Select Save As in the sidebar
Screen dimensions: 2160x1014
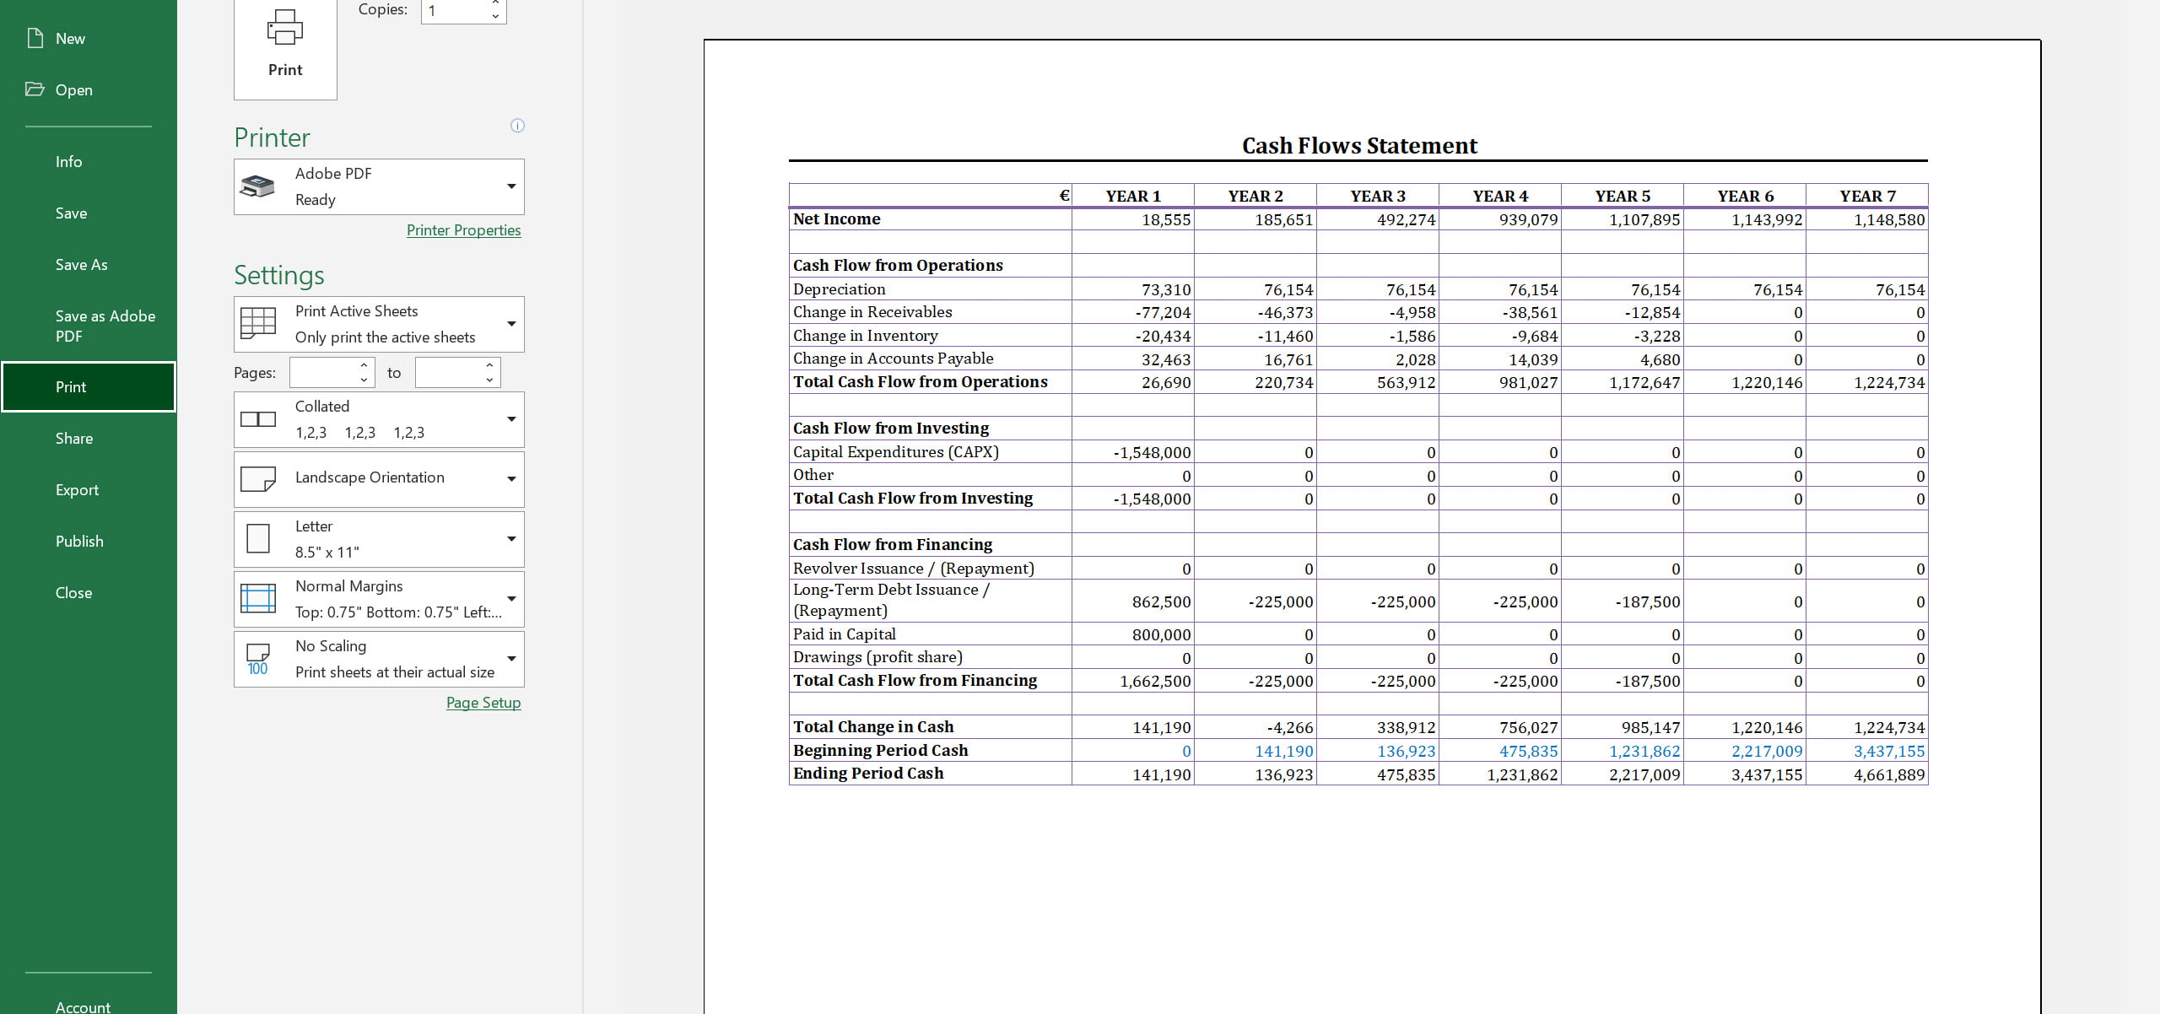click(81, 264)
